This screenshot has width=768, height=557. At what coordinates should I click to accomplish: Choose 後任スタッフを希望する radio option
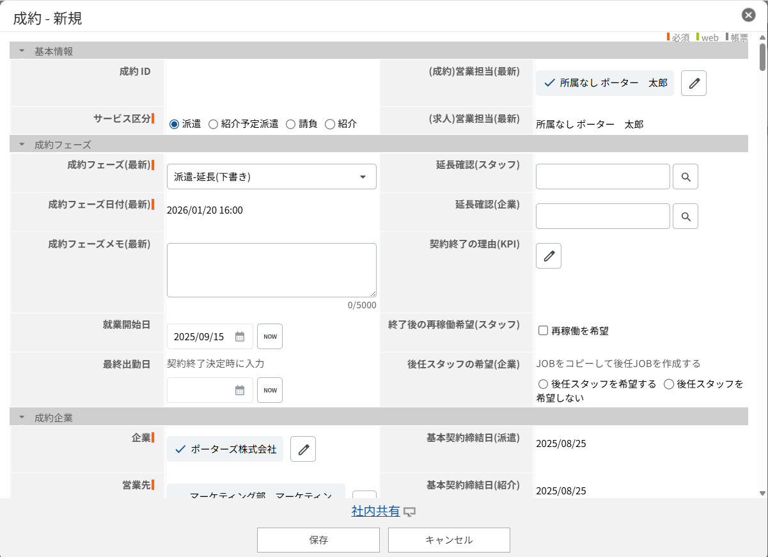tap(544, 384)
